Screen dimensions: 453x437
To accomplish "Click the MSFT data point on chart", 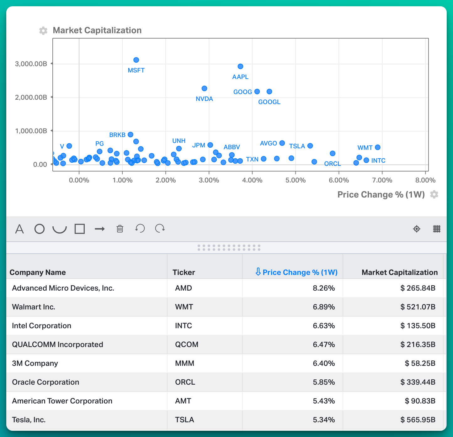I will 136,60.
